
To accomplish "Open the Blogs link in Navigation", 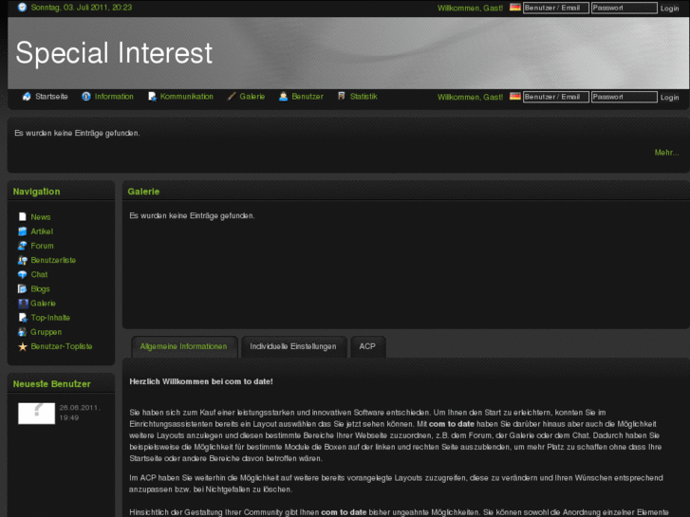I will coord(40,289).
